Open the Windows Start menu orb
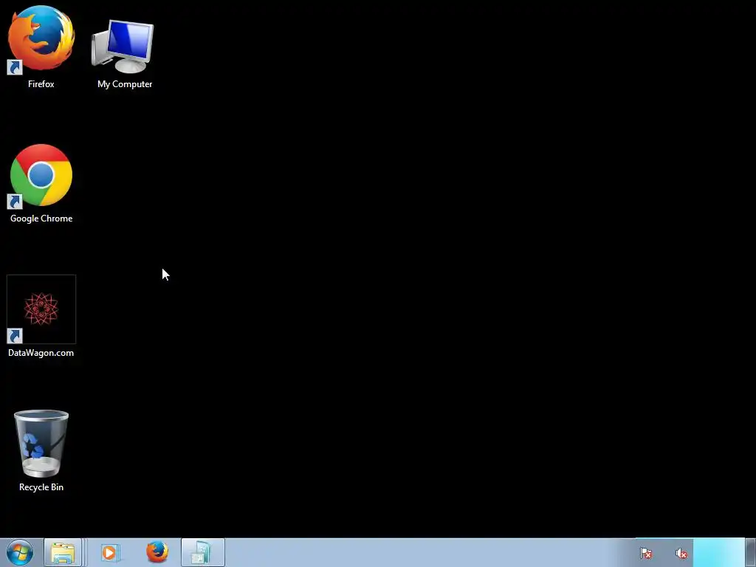 pyautogui.click(x=20, y=552)
